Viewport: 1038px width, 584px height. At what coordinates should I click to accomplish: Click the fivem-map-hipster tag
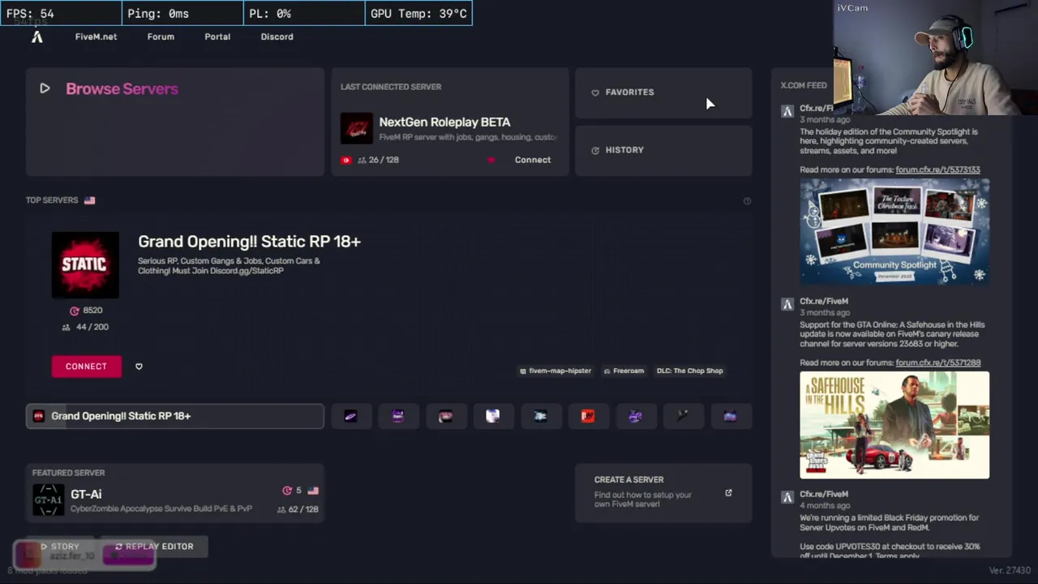[x=555, y=371]
